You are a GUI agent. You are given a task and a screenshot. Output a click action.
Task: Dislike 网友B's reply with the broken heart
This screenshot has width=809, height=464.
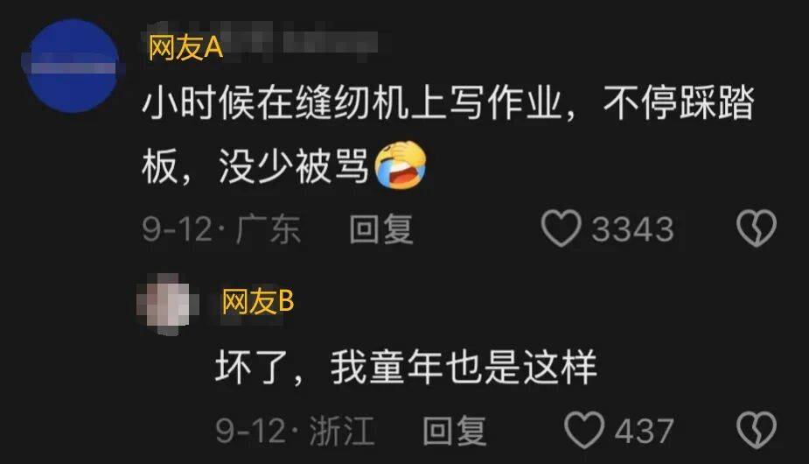(756, 430)
